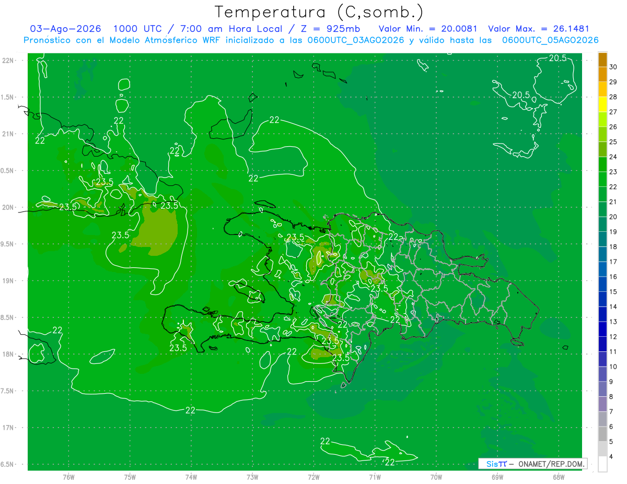The image size is (627, 484).
Task: Click the white legend swatch next to 4
Action: (x=602, y=464)
